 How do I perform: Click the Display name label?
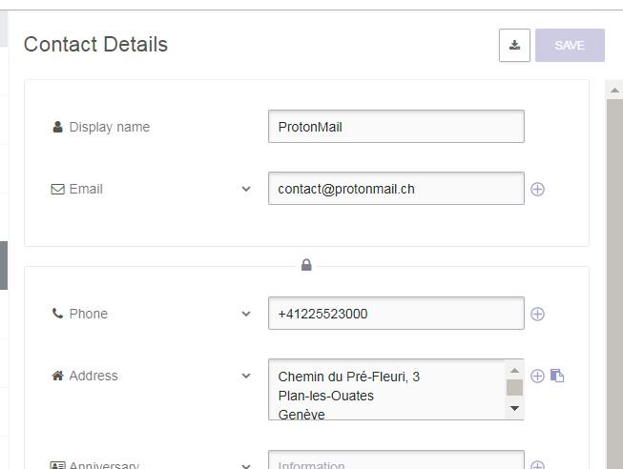(110, 127)
